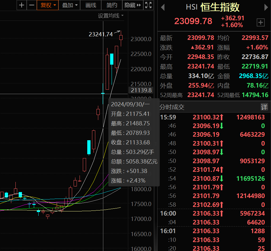Open 设置均线 moving average settings
Viewport: 271px width, 251px height.
point(111,15)
